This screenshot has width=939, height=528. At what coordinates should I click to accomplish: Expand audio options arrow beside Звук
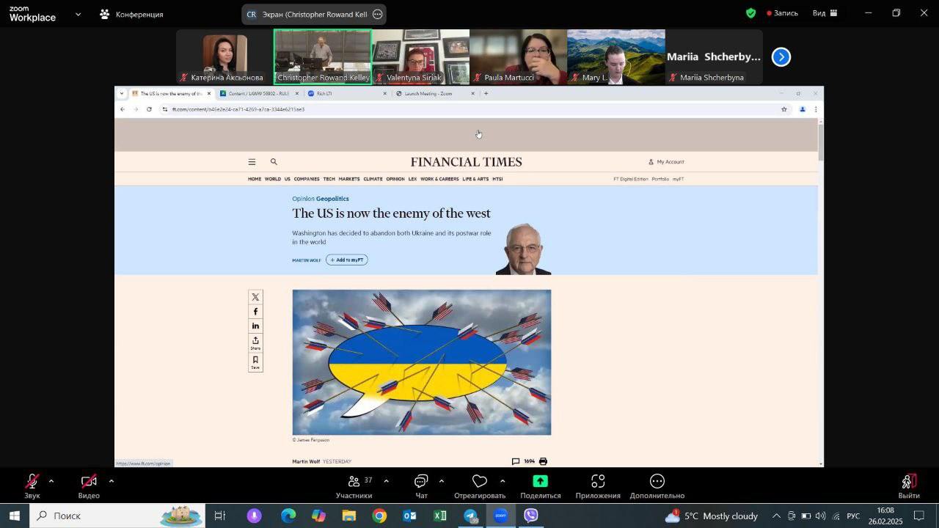pos(51,481)
